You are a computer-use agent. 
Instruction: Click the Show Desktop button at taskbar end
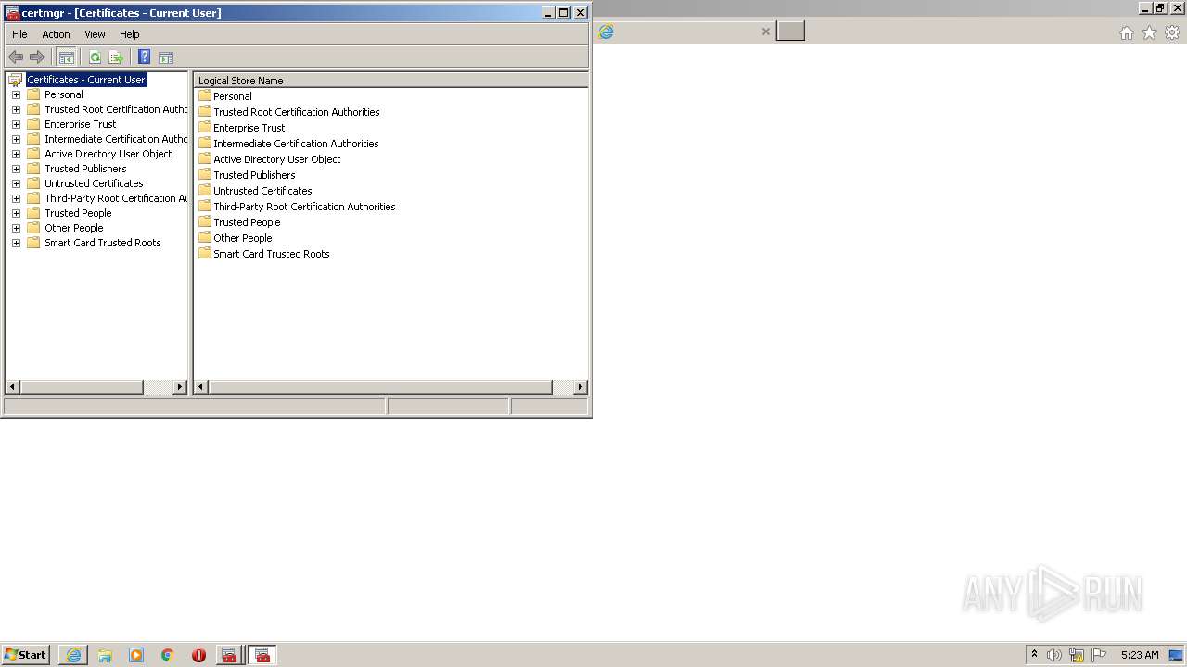click(1177, 655)
